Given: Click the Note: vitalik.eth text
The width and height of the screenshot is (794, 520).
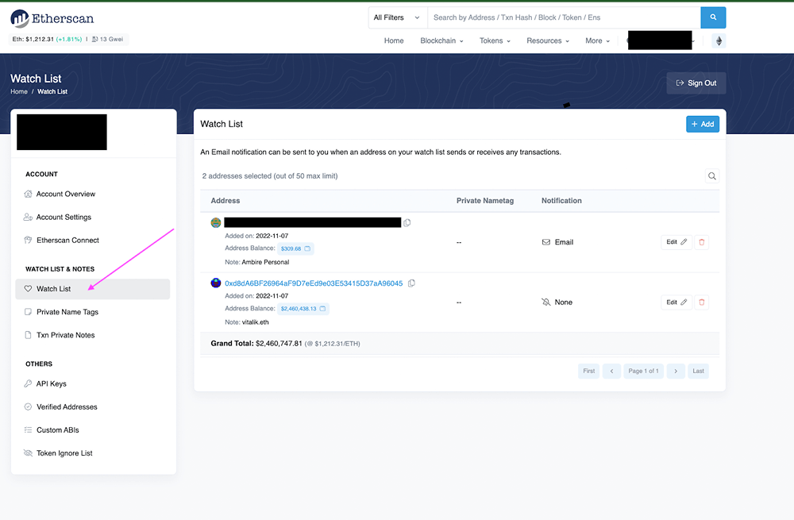Looking at the screenshot, I should click(x=247, y=322).
